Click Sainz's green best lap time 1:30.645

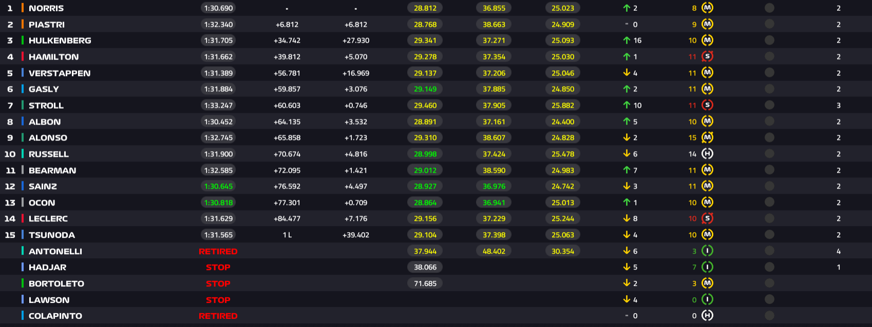[218, 187]
